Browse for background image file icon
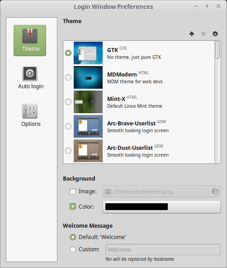227x268 pixels. click(x=215, y=191)
